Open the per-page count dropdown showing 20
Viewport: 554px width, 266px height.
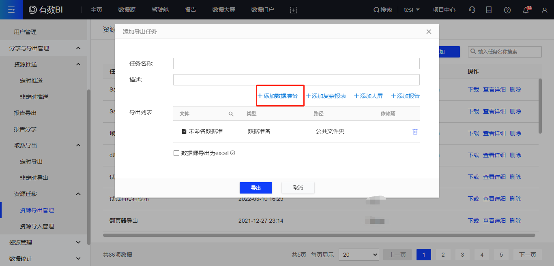[x=359, y=255]
